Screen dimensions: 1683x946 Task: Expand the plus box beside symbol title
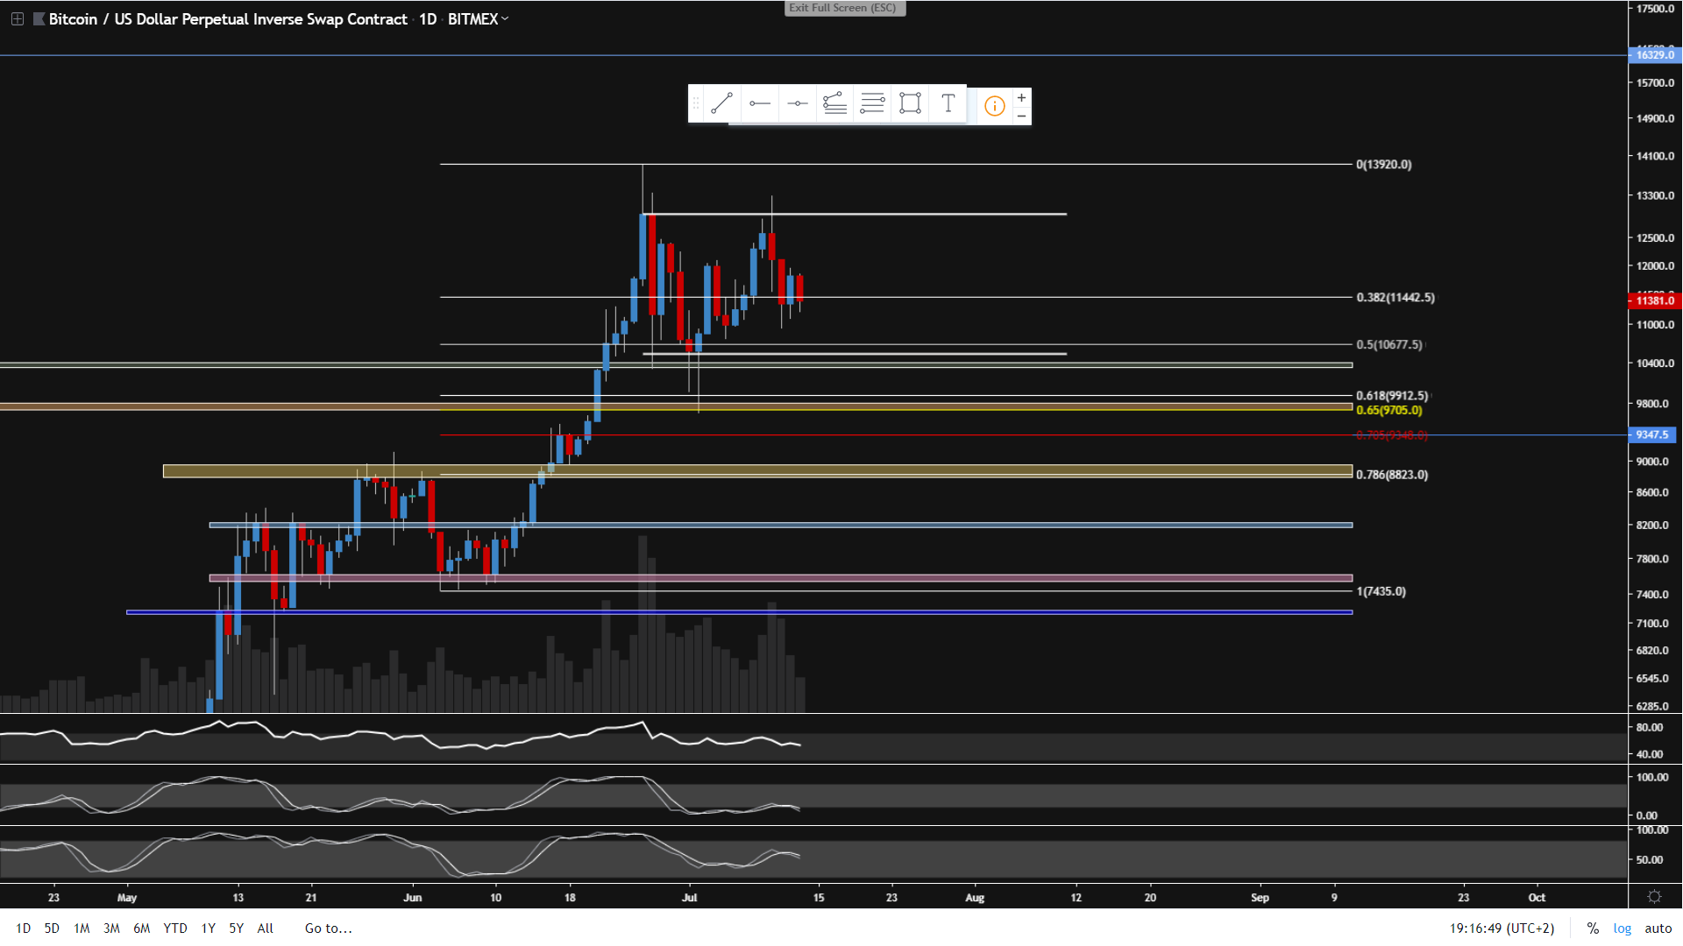pos(18,18)
